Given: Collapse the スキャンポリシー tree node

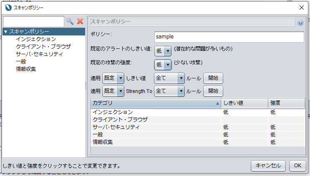Looking at the screenshot, I should pyautogui.click(x=5, y=32).
